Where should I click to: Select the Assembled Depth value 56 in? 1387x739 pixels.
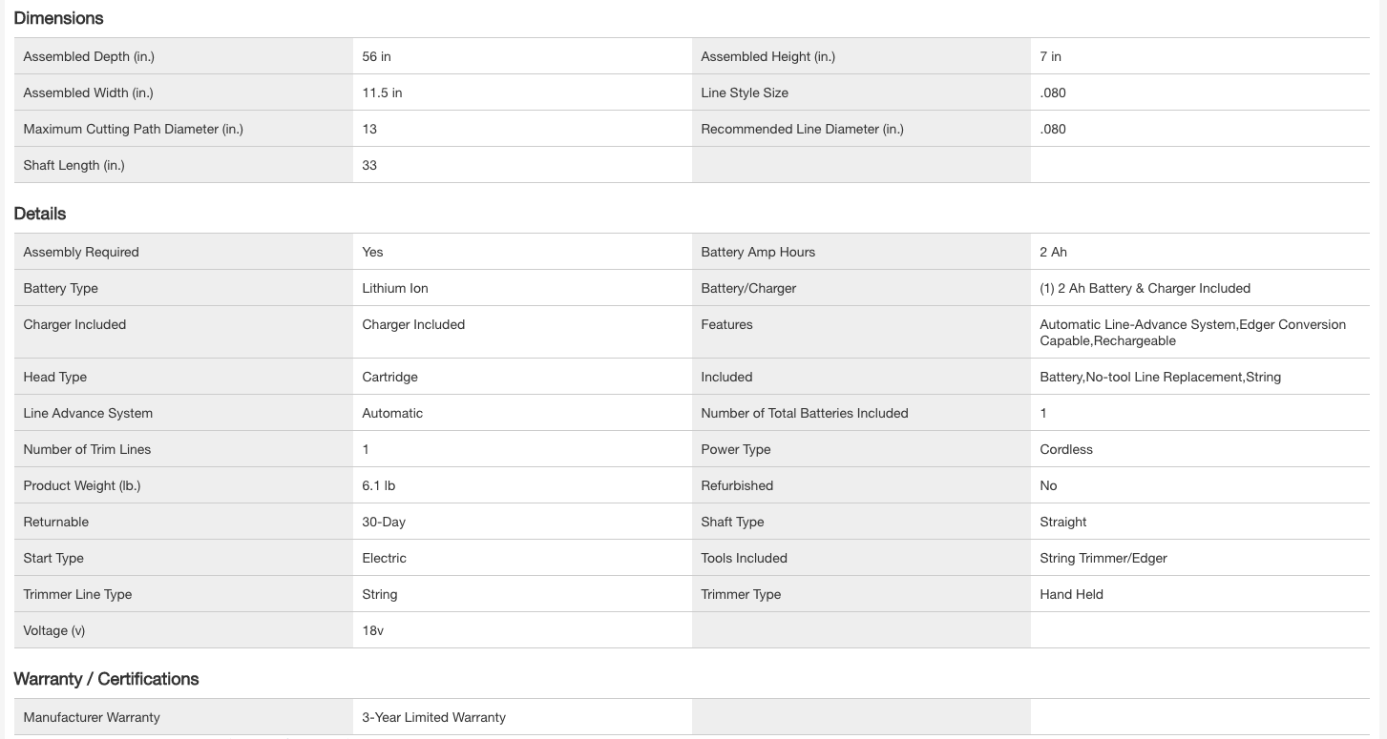pyautogui.click(x=376, y=56)
